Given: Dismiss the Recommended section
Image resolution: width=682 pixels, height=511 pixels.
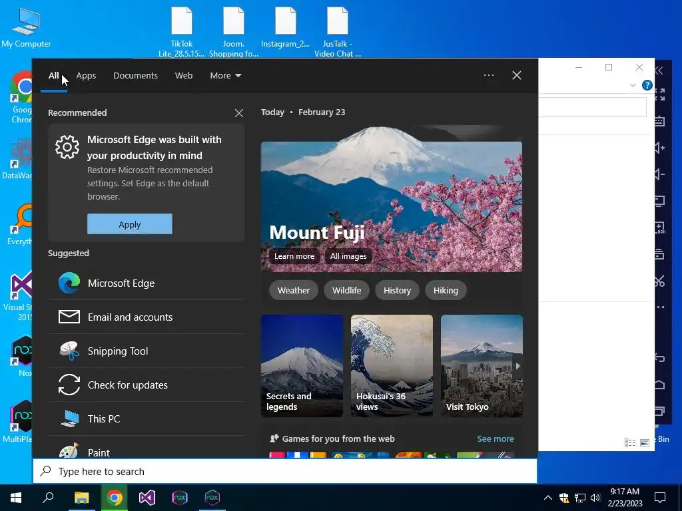Looking at the screenshot, I should point(239,113).
